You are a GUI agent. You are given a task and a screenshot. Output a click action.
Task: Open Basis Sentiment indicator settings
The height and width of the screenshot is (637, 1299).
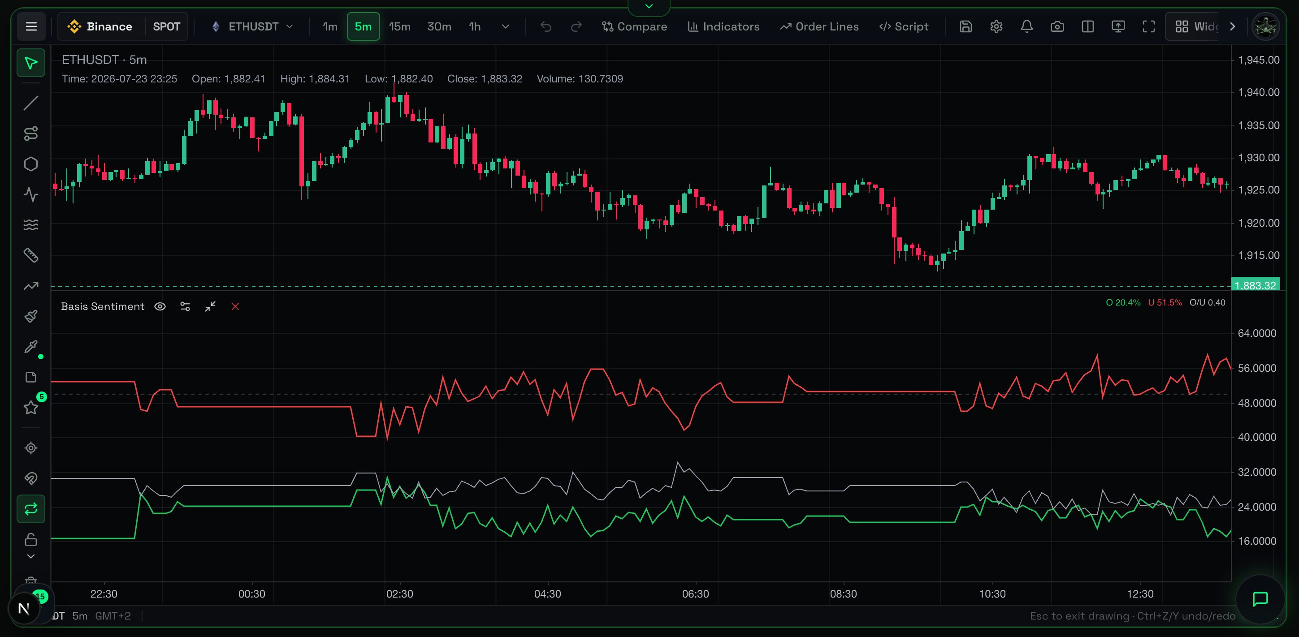[185, 306]
